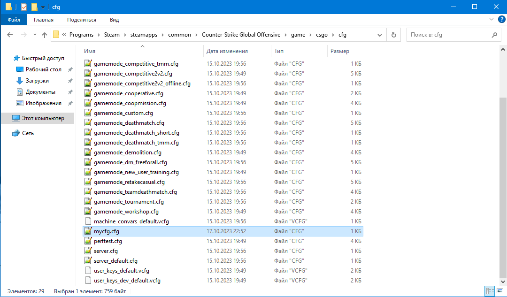Click the gamemode_custom.cfg file icon

88,113
